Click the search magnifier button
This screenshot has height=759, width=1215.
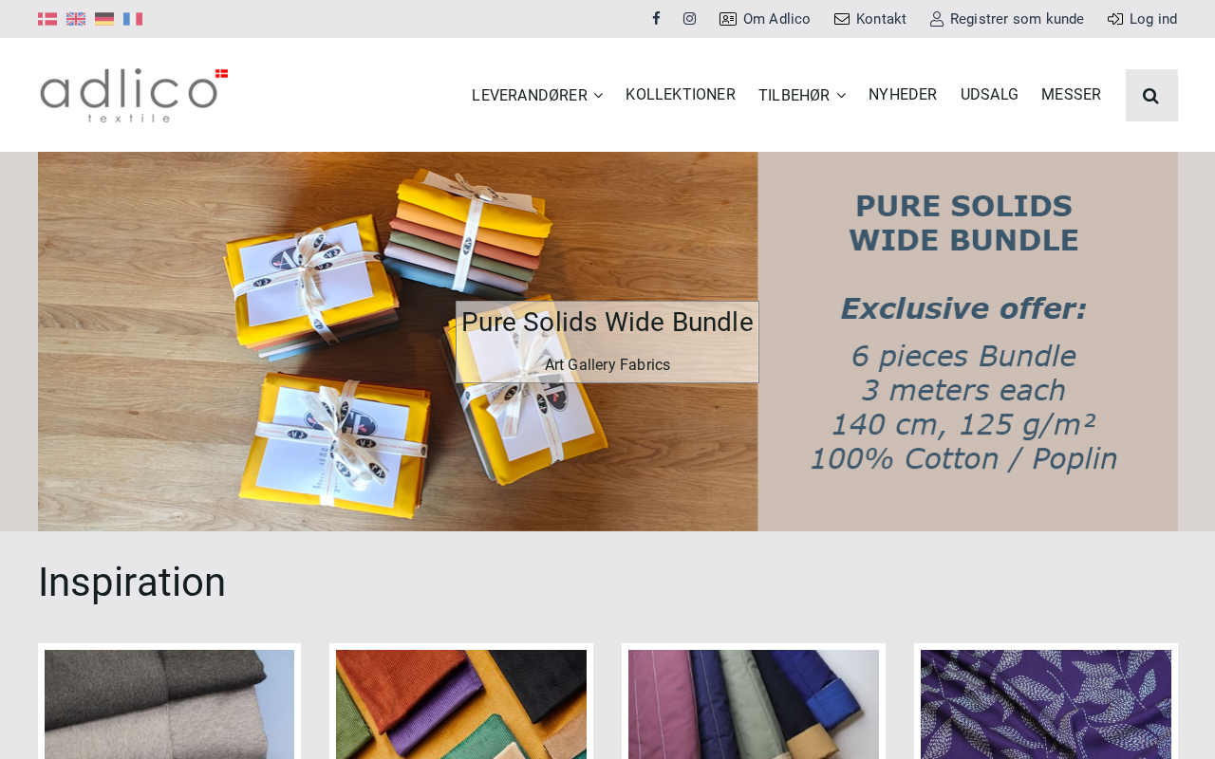tap(1151, 95)
